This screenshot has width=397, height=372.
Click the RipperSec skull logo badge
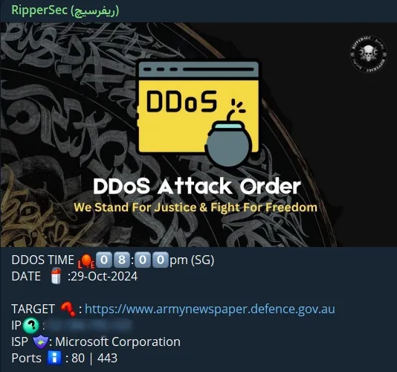pyautogui.click(x=368, y=54)
